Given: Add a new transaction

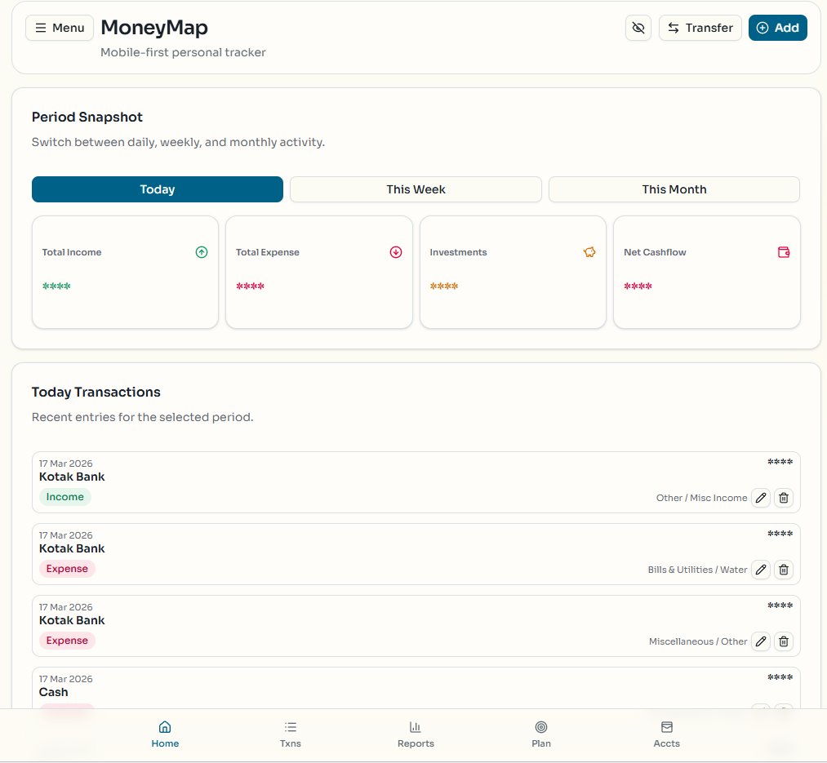Looking at the screenshot, I should coord(777,28).
